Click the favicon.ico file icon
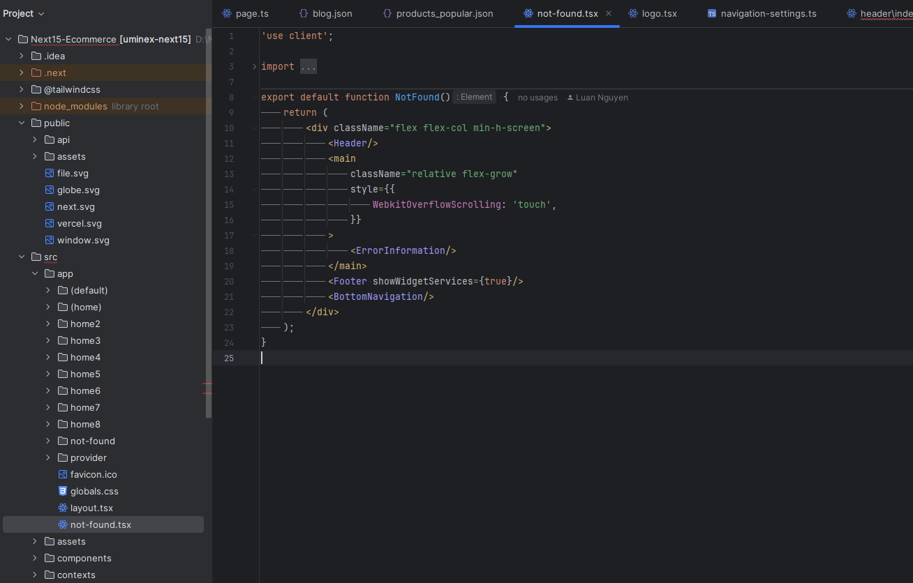Viewport: 913px width, 583px height. coord(63,474)
